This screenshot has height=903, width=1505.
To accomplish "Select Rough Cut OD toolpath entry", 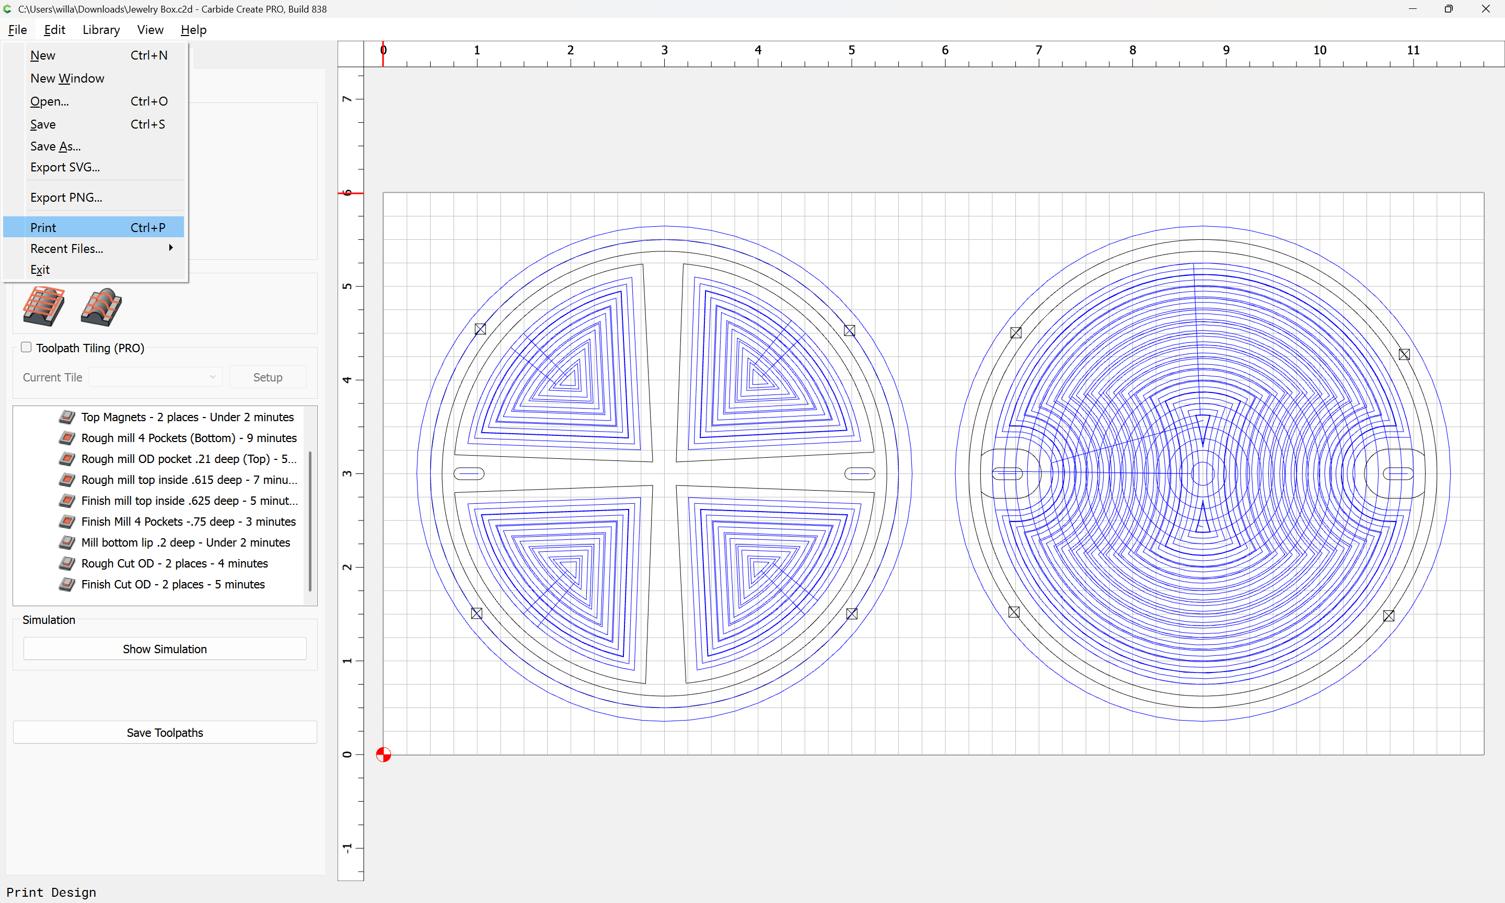I will 175,563.
